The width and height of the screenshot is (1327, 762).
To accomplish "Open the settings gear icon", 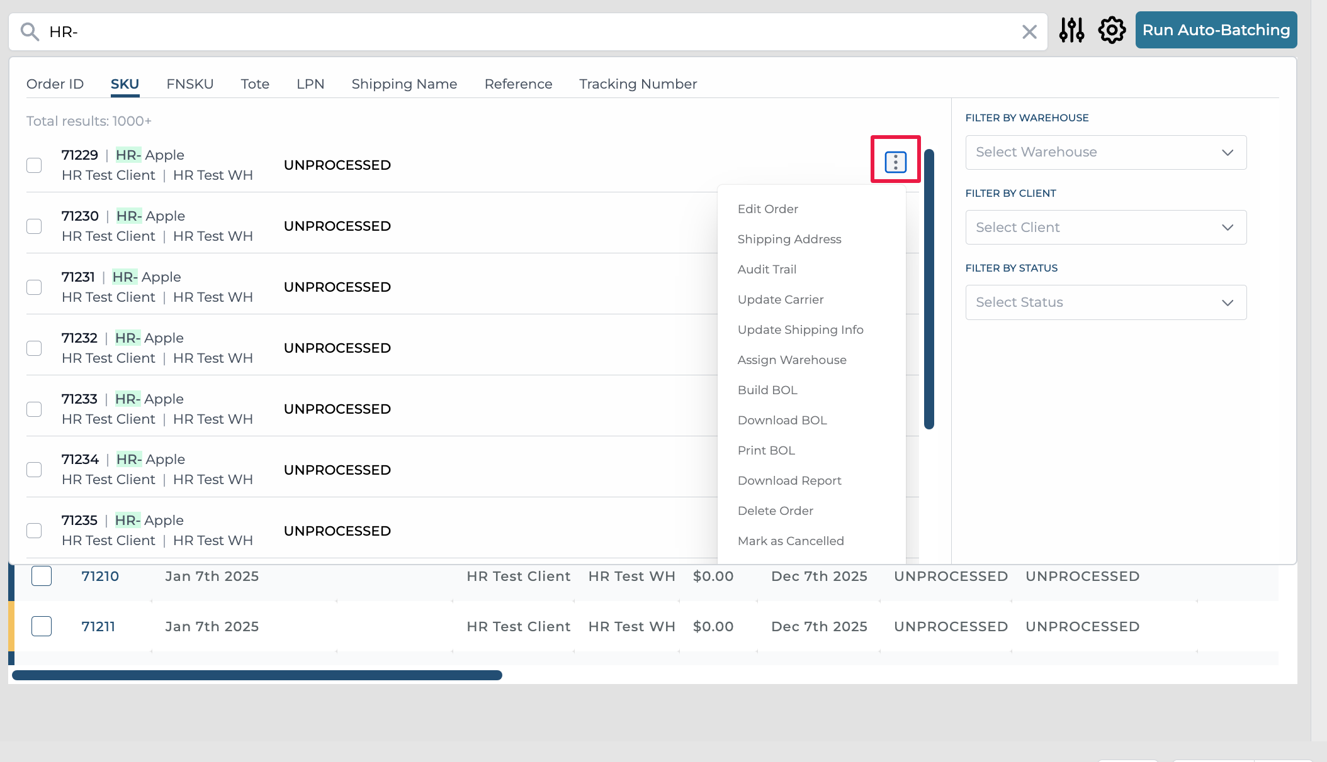I will pos(1112,30).
